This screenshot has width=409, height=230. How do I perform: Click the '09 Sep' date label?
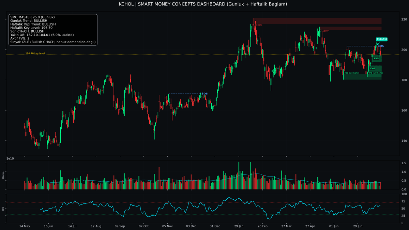coord(120,226)
